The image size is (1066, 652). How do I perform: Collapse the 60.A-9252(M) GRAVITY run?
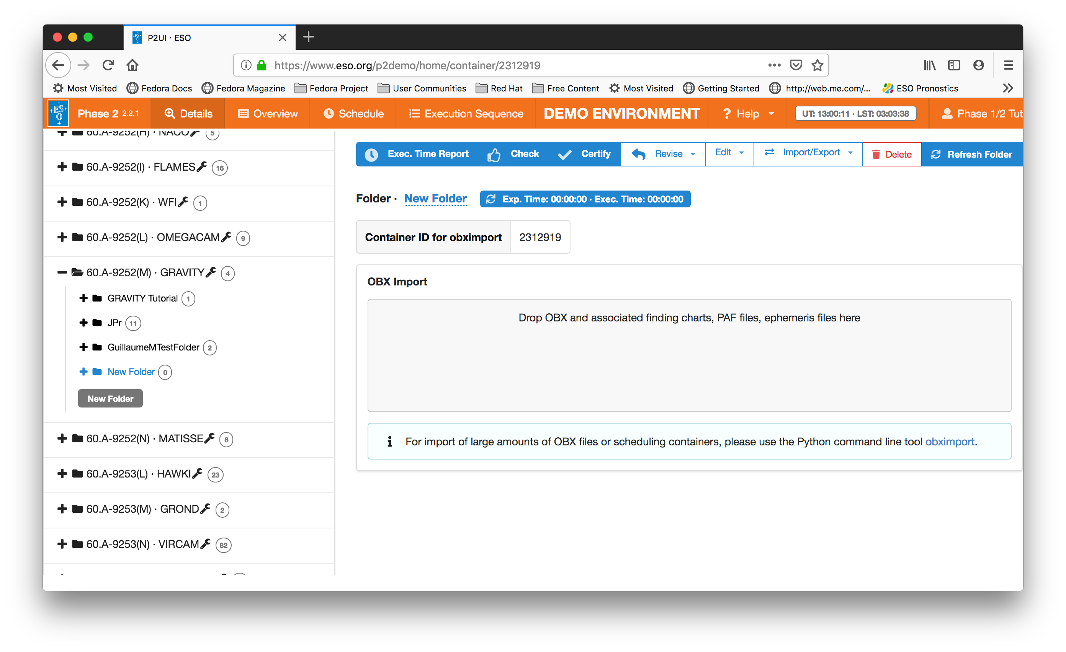pyautogui.click(x=62, y=272)
